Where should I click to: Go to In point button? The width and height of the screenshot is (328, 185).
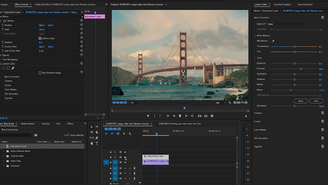point(168,116)
